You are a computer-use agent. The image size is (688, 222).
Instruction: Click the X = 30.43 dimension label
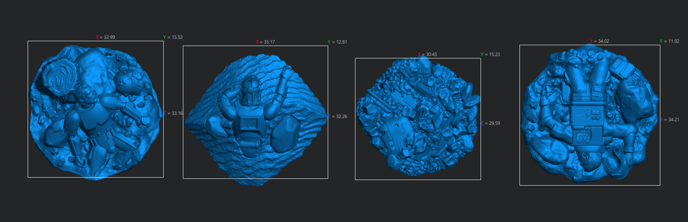click(x=427, y=54)
